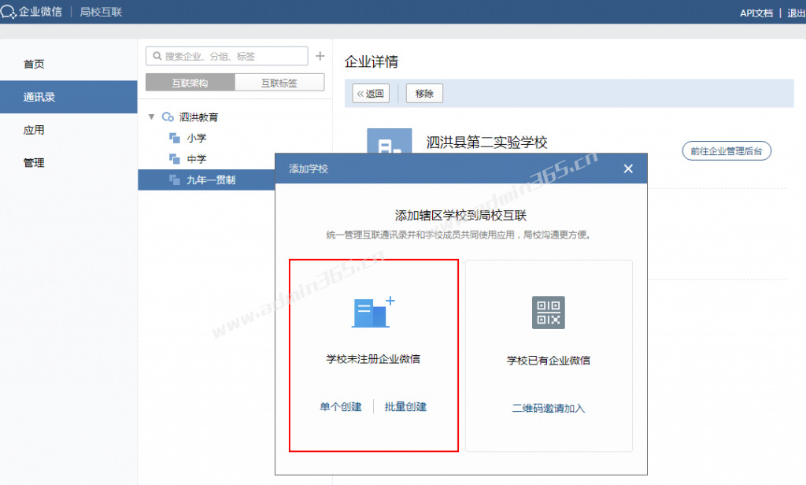Click the 学校已有企业微信 label
Image resolution: width=806 pixels, height=485 pixels.
tap(549, 361)
